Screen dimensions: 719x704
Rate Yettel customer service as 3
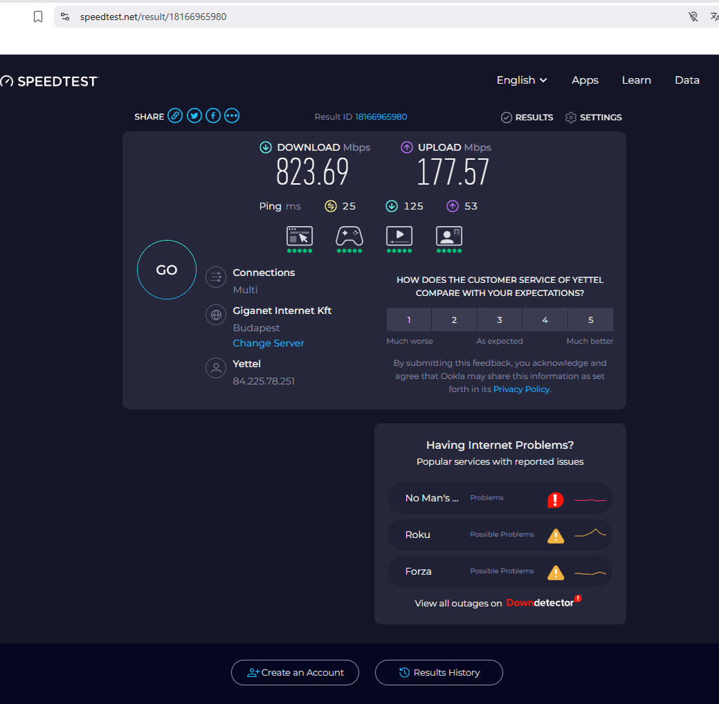[x=500, y=319]
